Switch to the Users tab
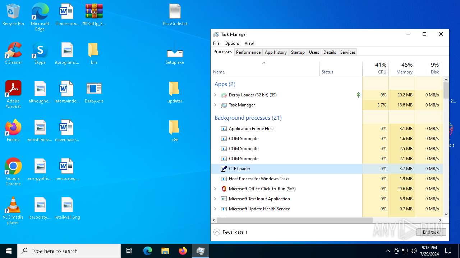The width and height of the screenshot is (460, 258). click(314, 52)
